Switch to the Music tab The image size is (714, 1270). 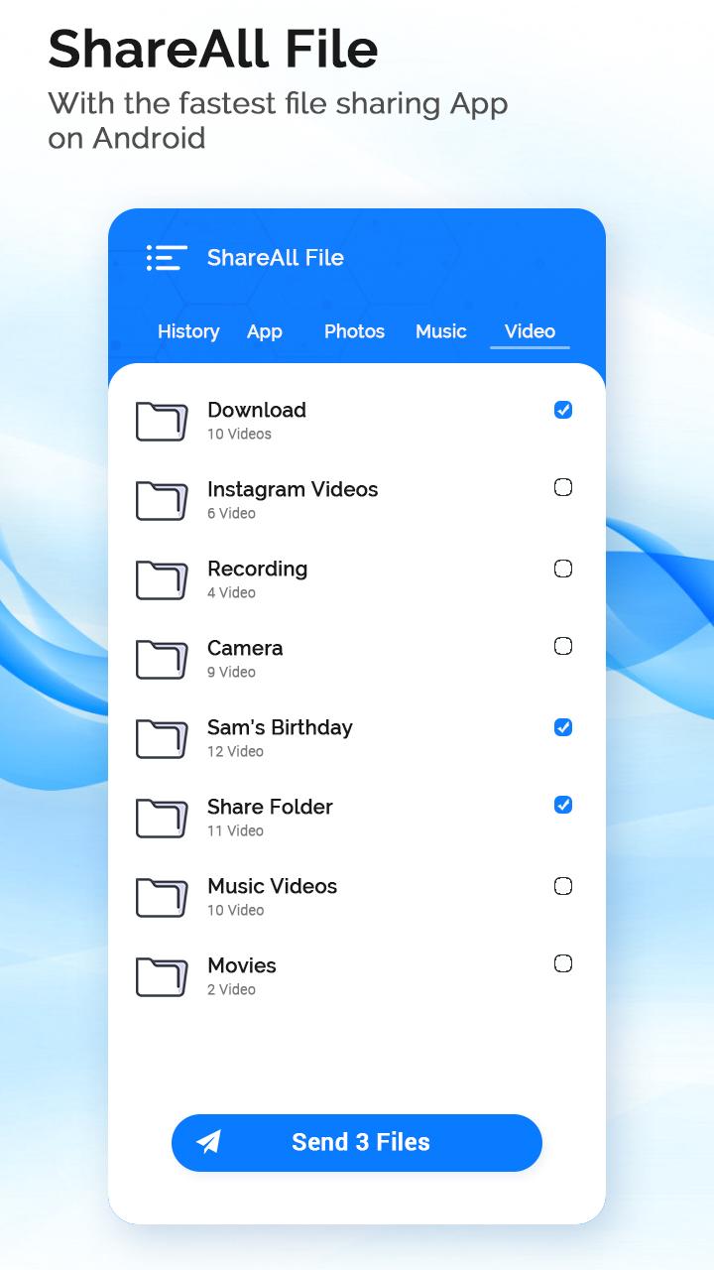point(441,331)
